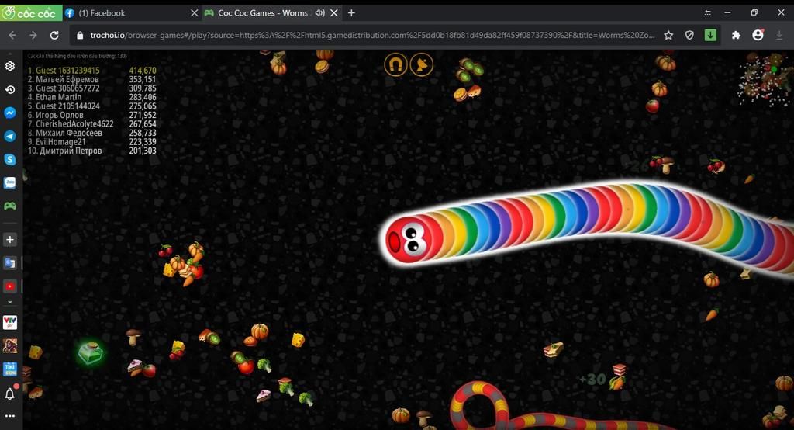Screen dimensions: 794x430
Task: Close the Coc Coc Games tab
Action: [334, 13]
